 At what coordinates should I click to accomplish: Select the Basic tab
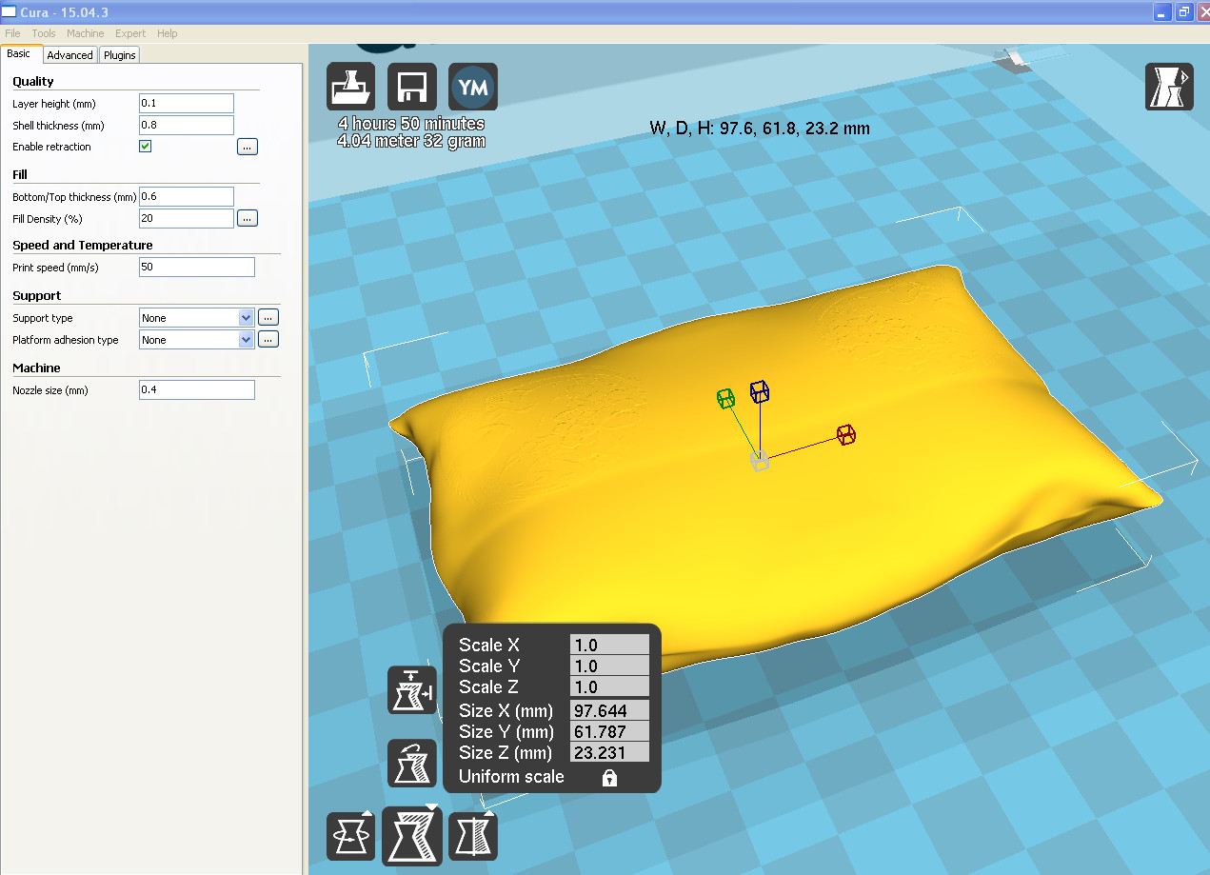(21, 54)
